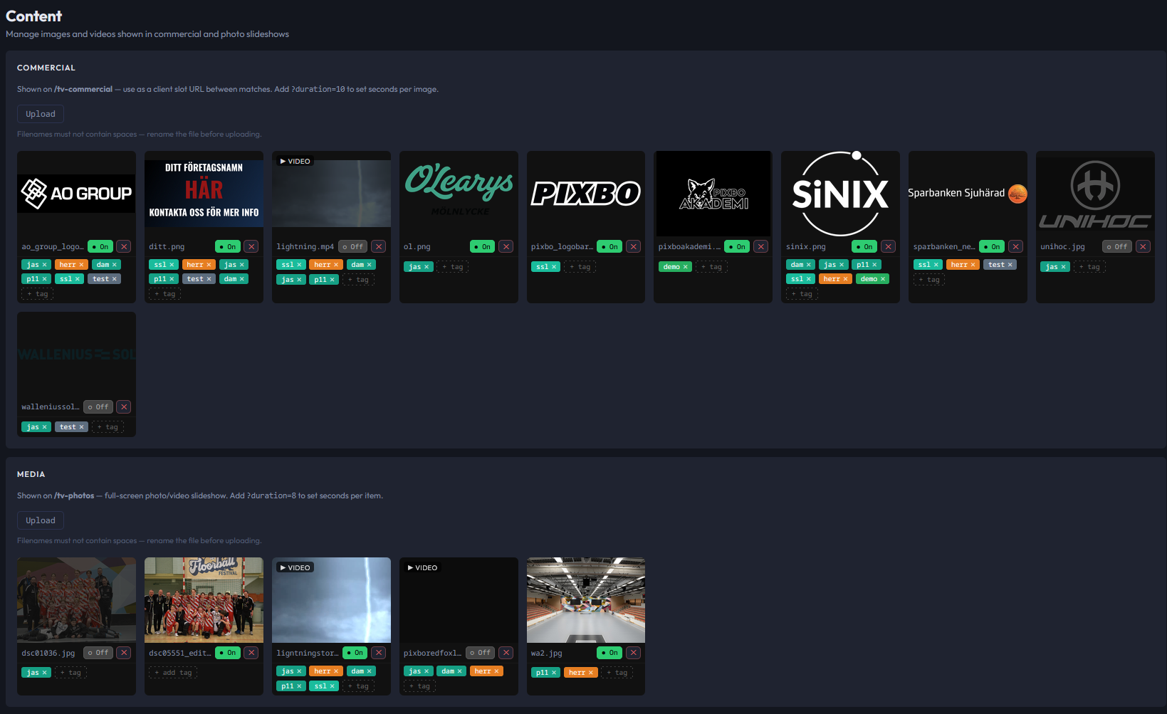Image resolution: width=1167 pixels, height=714 pixels.
Task: Turn on lightning.mp4 Off toggle
Action: [352, 246]
